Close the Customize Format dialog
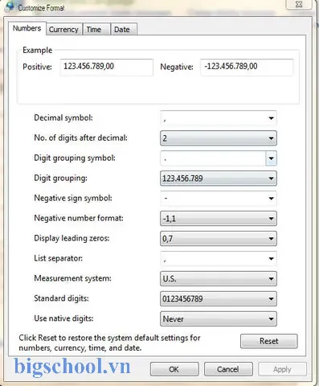 click(x=299, y=5)
